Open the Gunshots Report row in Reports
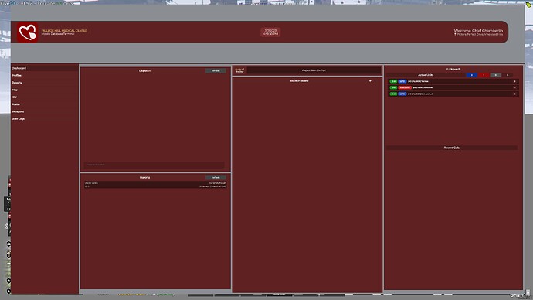This screenshot has height=300, width=533. point(155,185)
